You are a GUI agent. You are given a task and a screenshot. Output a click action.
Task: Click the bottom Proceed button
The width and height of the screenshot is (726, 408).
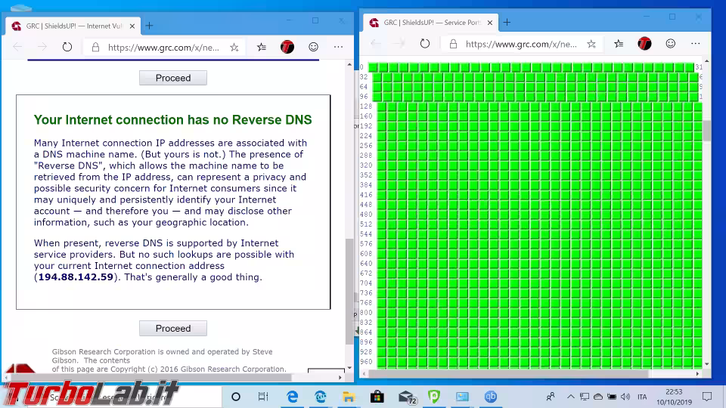click(x=173, y=329)
